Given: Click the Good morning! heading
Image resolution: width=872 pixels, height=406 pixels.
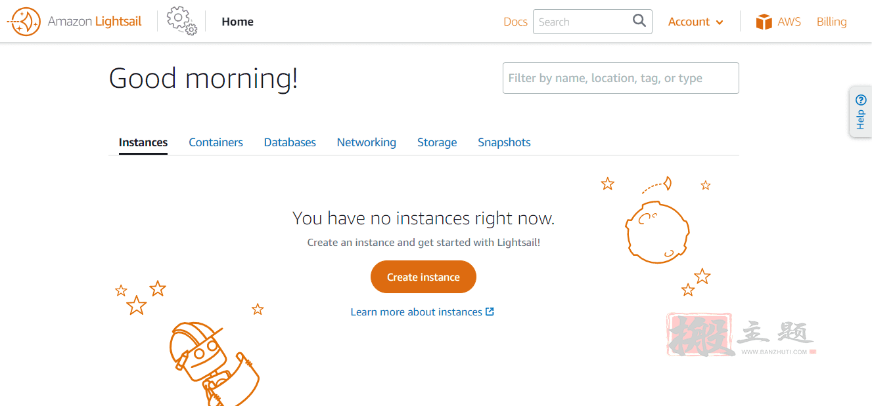Looking at the screenshot, I should [203, 79].
